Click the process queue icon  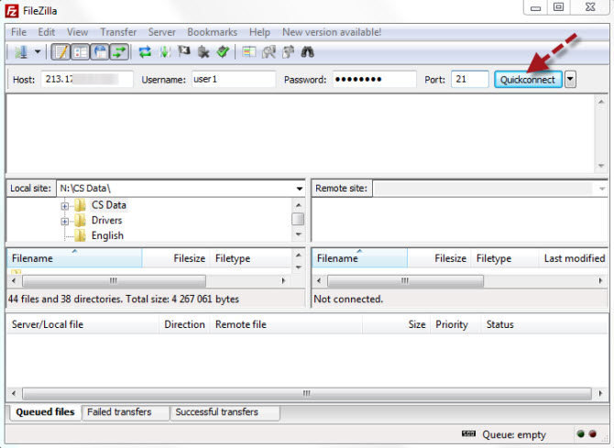(165, 52)
